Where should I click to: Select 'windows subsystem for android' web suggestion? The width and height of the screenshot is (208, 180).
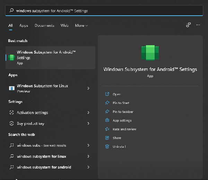pyautogui.click(x=50, y=167)
